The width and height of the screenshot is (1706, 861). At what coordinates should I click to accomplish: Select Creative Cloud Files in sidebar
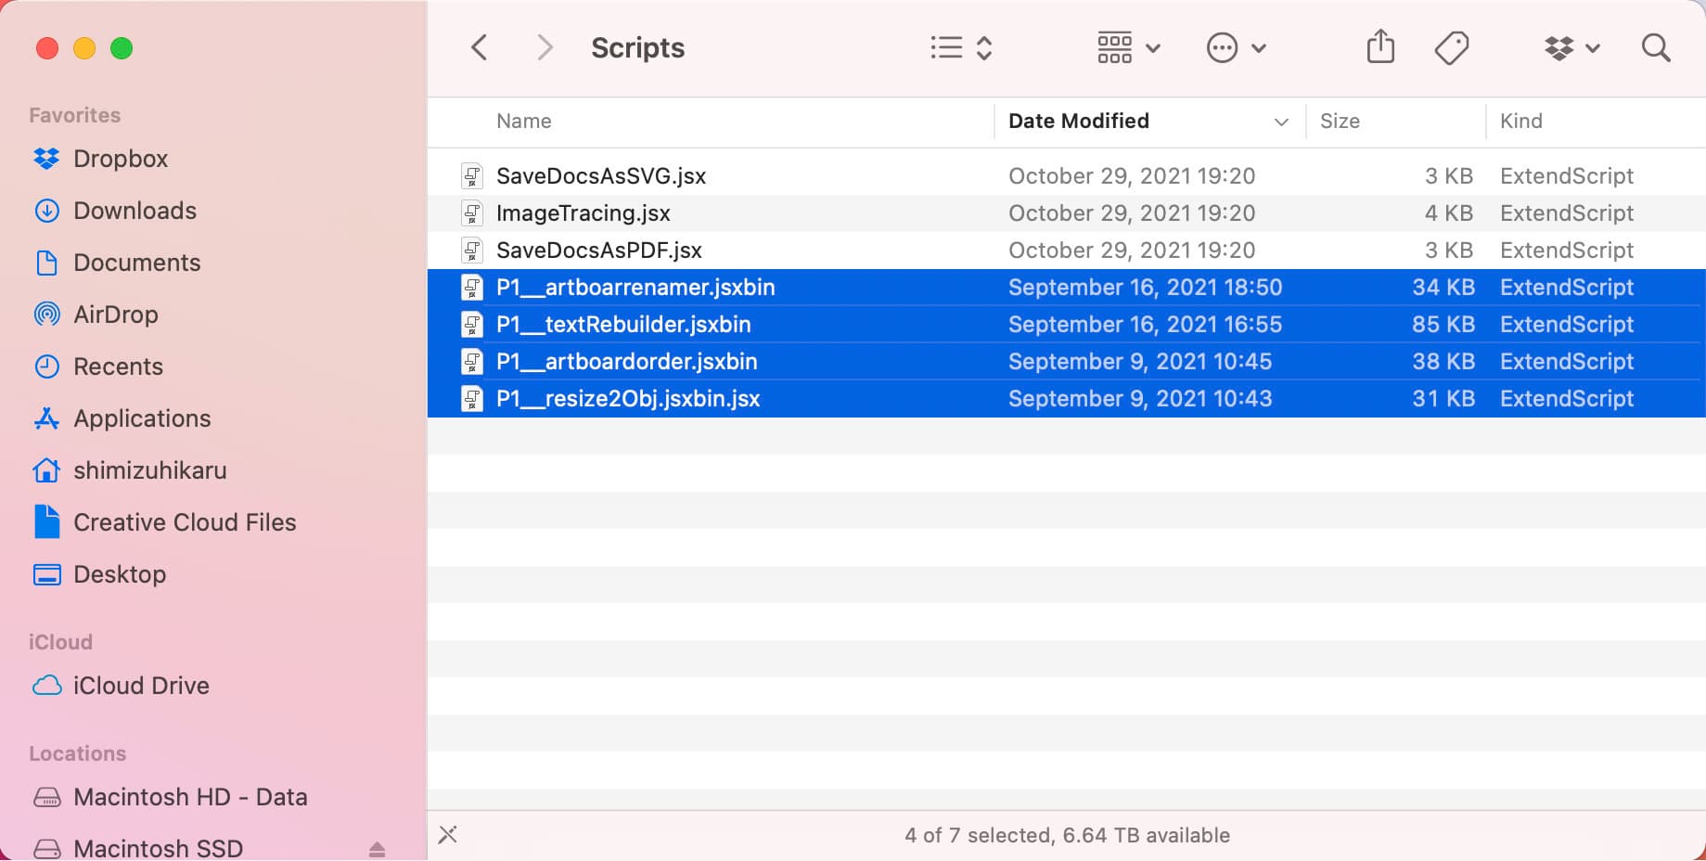tap(185, 522)
